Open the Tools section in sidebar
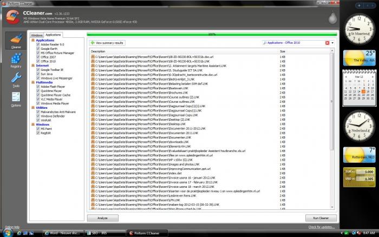The width and height of the screenshot is (379, 237). coord(16,80)
